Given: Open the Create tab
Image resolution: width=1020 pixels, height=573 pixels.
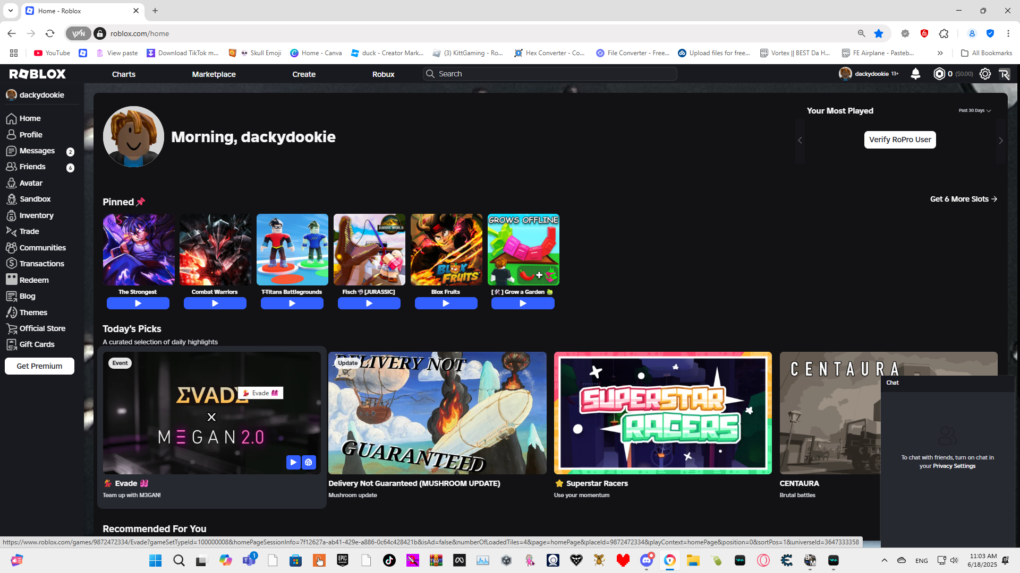Looking at the screenshot, I should click(x=304, y=74).
